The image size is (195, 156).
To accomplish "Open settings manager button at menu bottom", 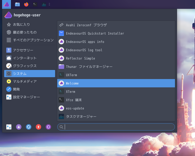I will pos(9,127).
